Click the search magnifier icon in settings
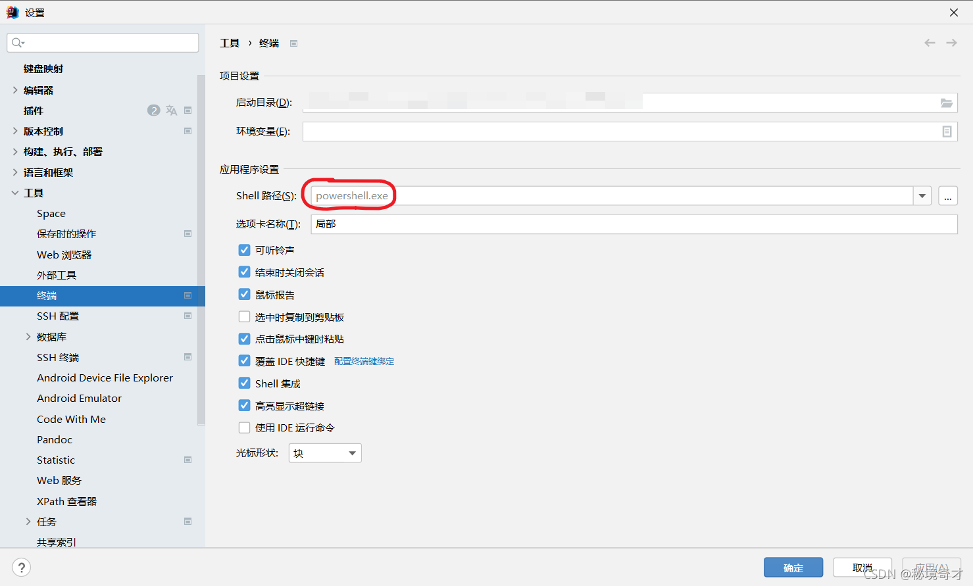 tap(18, 43)
